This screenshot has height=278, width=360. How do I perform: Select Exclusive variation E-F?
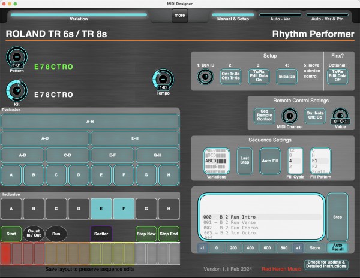pyautogui.click(x=113, y=155)
